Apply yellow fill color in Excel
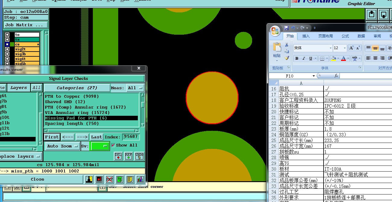Screen dimensions: 392x202 334,58
